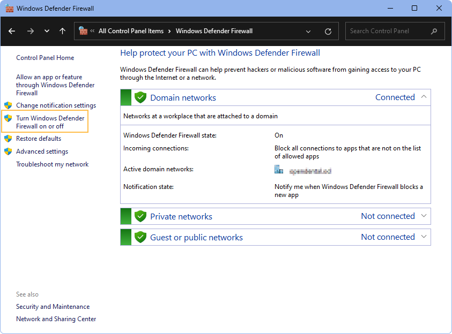Click the active domain network icon
This screenshot has width=452, height=334.
279,170
